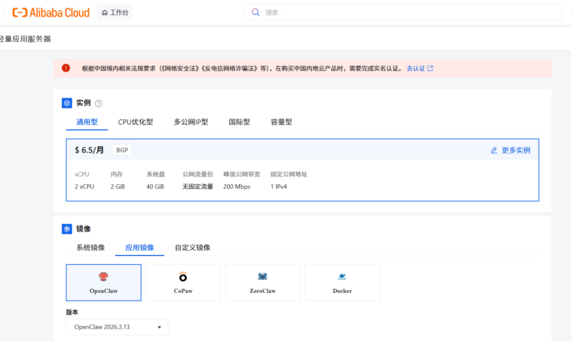572x342 pixels.
Task: Click the 镜像 section icon
Action: coord(67,229)
